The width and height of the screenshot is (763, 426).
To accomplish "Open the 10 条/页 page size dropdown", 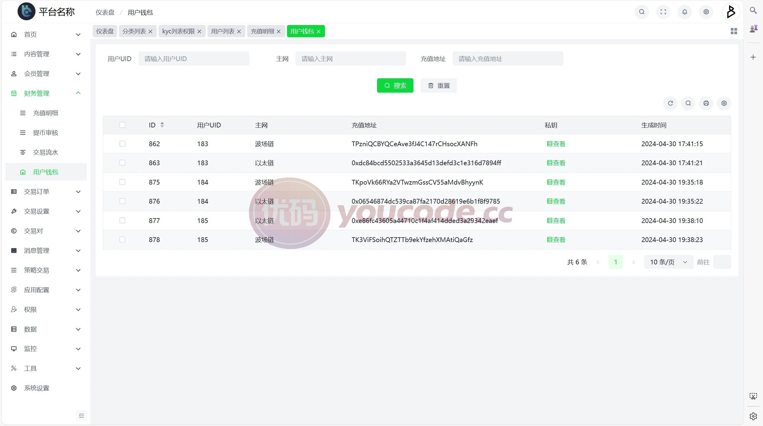I will 669,262.
